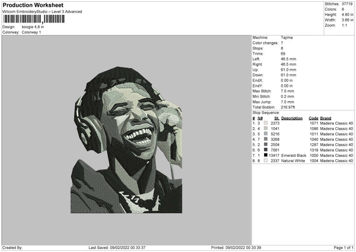Screen dimensions: 356x252
Task: Click the color swatch for code 1086
Action: click(x=266, y=128)
